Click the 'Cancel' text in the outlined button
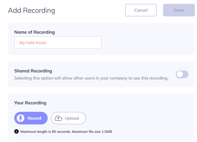Screen dimensions: 197x142 click(x=141, y=10)
